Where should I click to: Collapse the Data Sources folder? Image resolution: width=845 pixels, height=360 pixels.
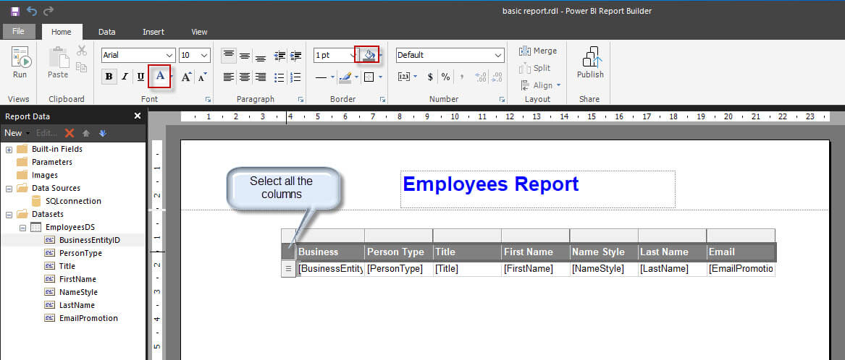9,189
